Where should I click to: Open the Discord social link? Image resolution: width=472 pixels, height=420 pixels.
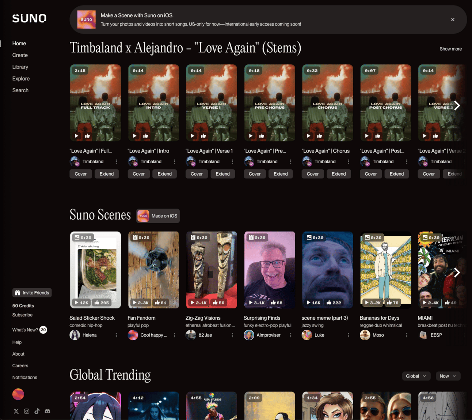[x=47, y=411]
